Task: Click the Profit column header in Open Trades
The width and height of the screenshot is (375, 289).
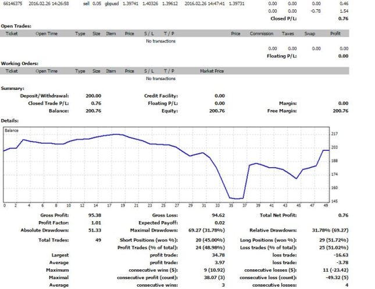Action: tap(335, 34)
